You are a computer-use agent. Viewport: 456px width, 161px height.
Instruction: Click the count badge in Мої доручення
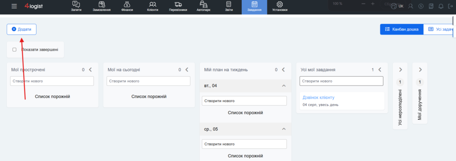tap(420, 82)
